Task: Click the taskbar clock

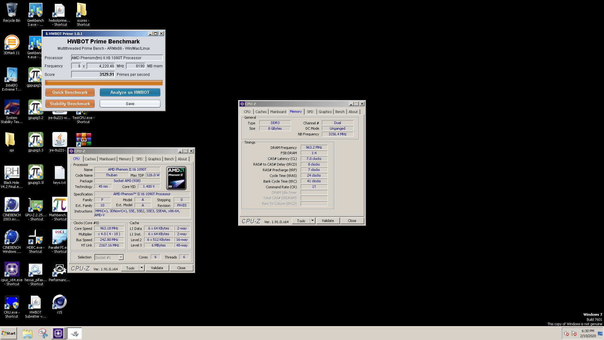Action: pos(588,333)
